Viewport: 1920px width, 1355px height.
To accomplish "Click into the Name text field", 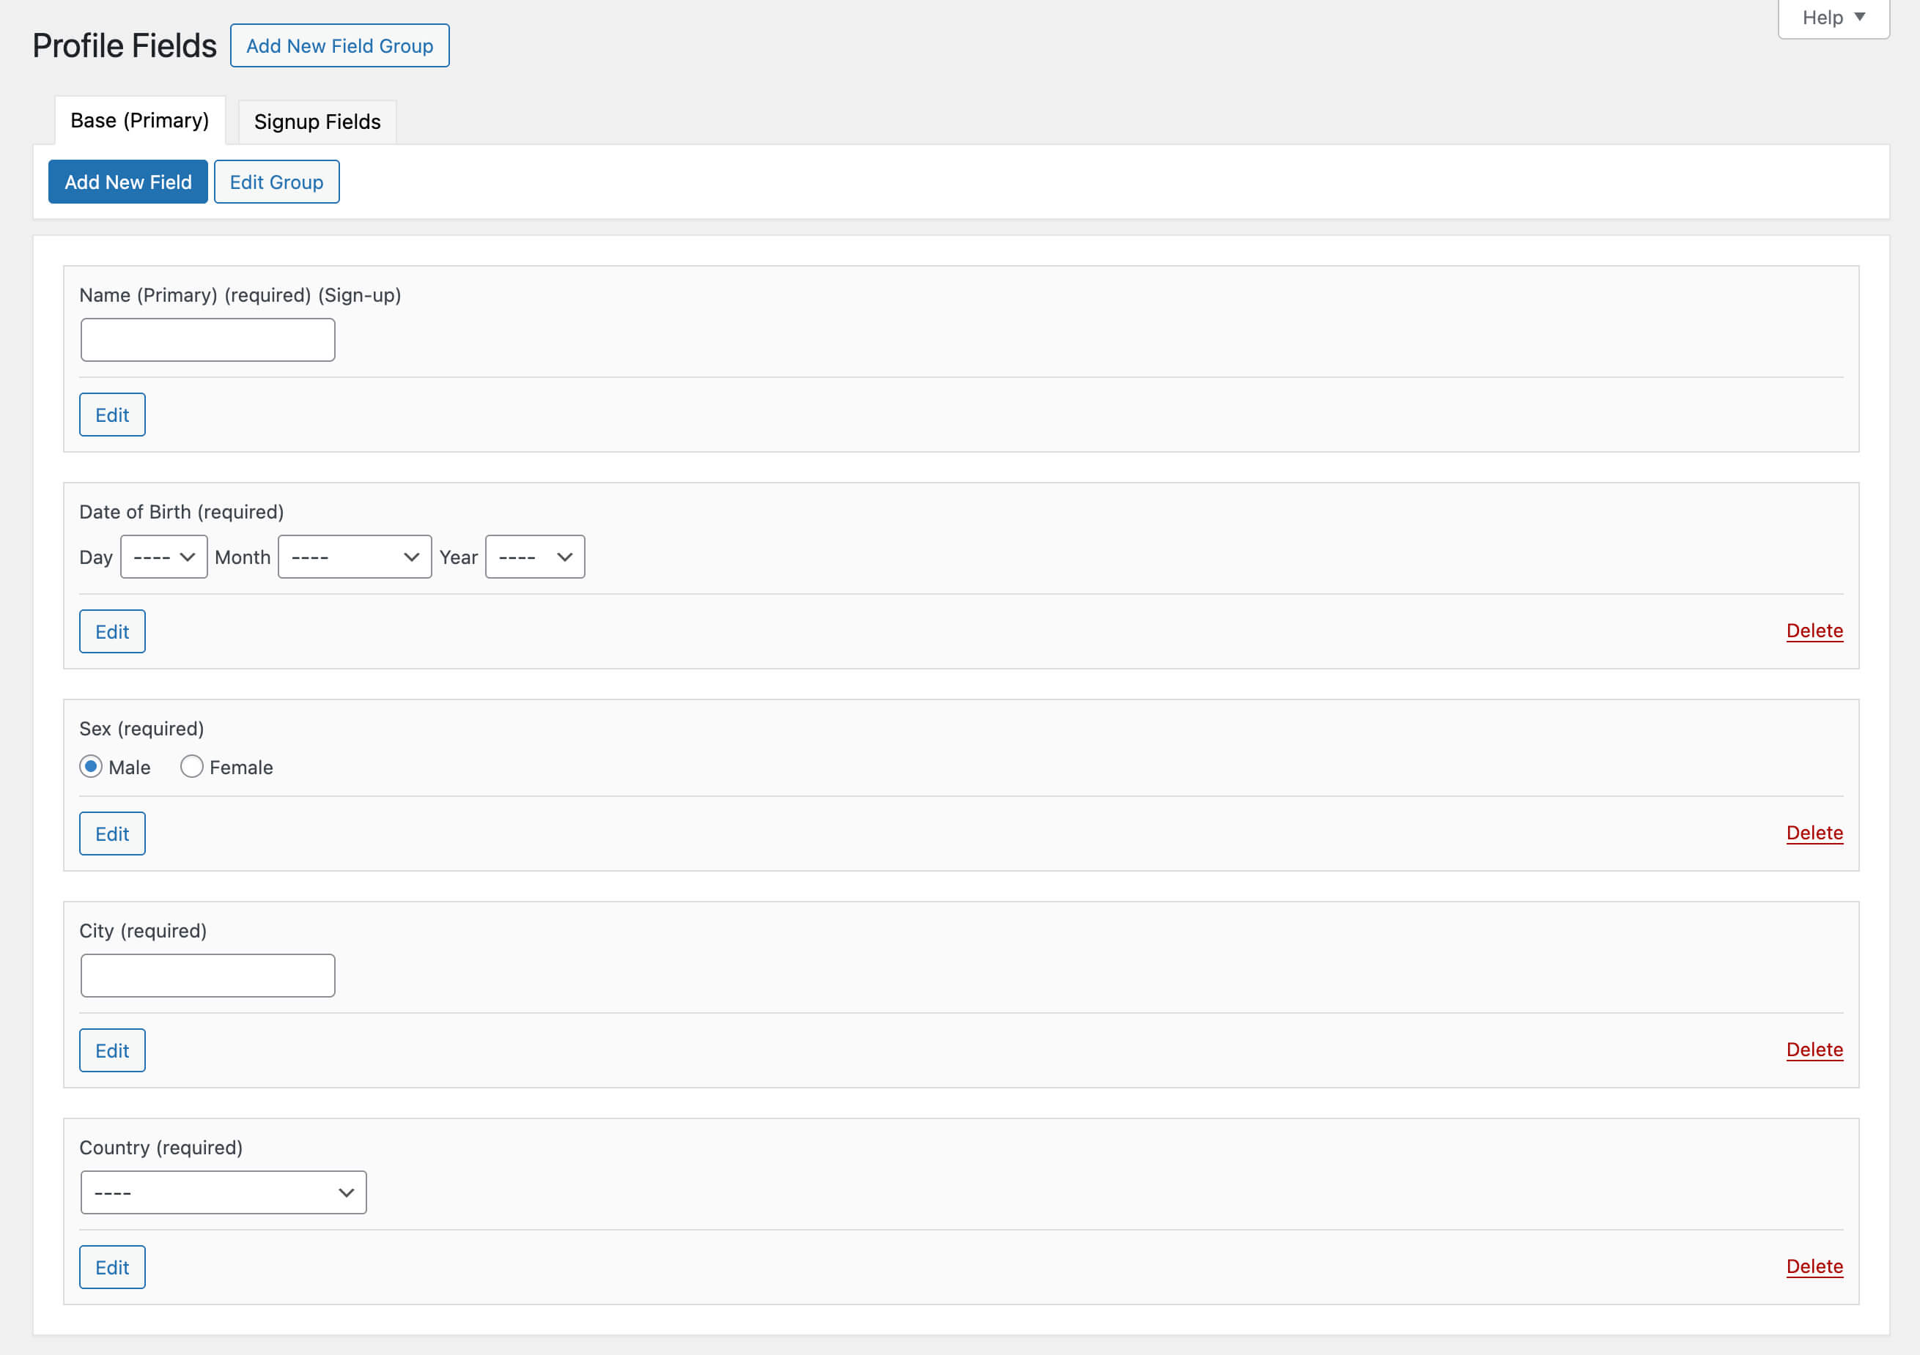I will point(207,340).
